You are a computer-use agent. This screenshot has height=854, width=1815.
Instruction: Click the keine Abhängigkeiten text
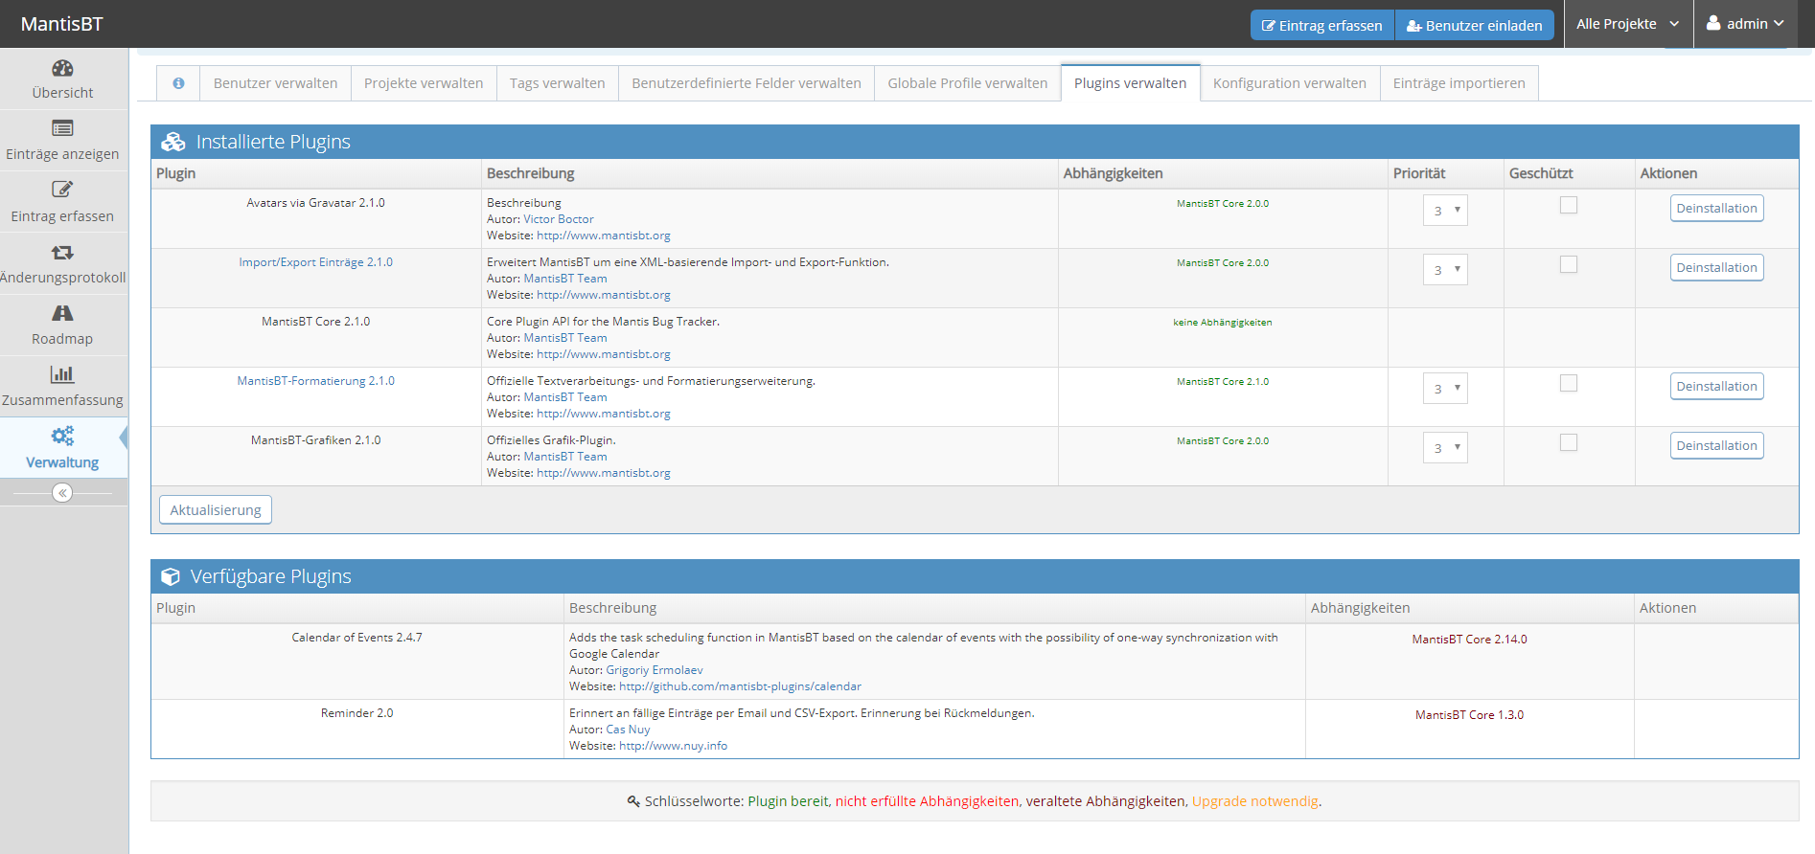pyautogui.click(x=1223, y=323)
